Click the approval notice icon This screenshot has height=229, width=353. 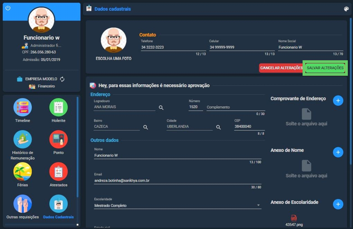93,85
